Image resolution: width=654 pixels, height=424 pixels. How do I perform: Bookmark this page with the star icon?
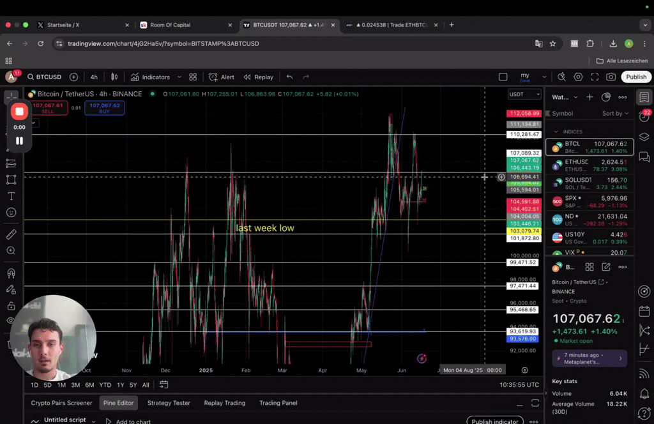[x=552, y=44]
